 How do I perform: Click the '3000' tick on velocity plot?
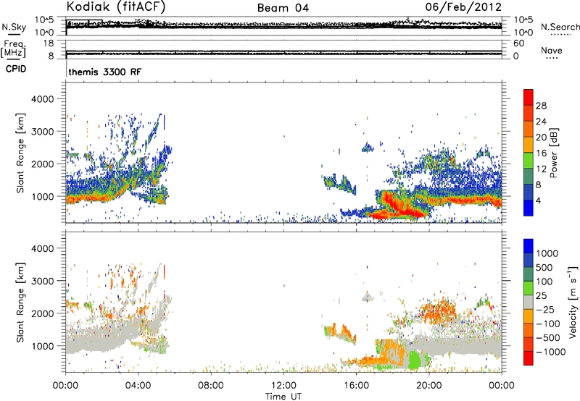click(x=43, y=282)
